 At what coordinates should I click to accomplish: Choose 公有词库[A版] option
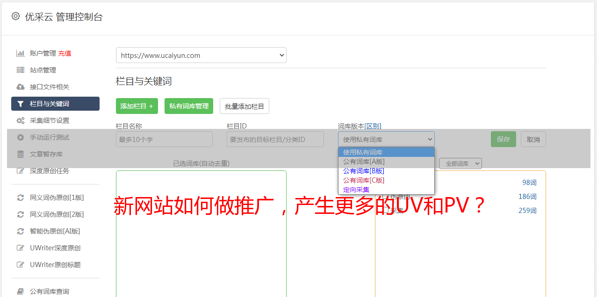[386, 162]
